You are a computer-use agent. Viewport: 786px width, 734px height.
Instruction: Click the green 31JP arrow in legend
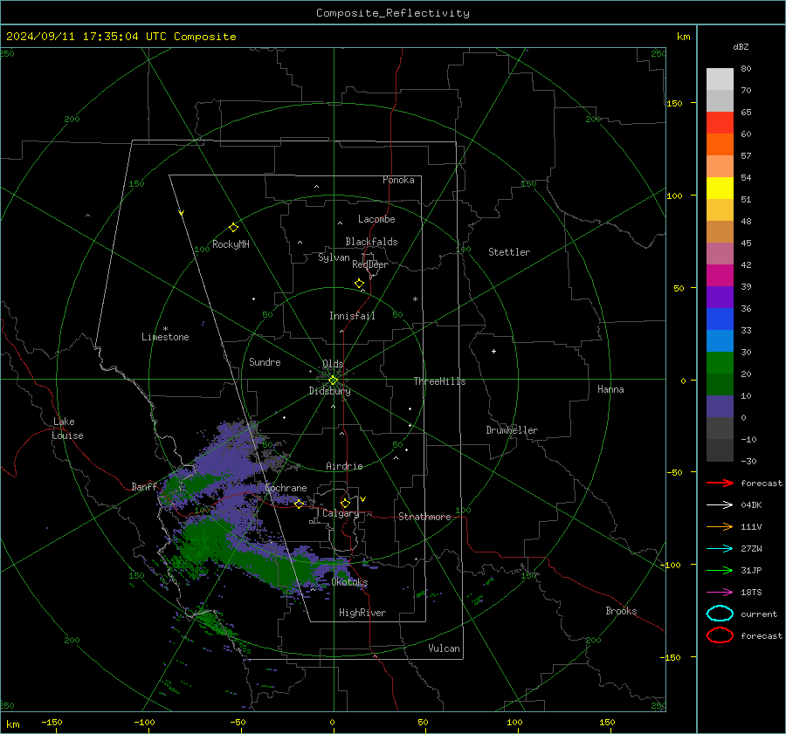pos(720,570)
